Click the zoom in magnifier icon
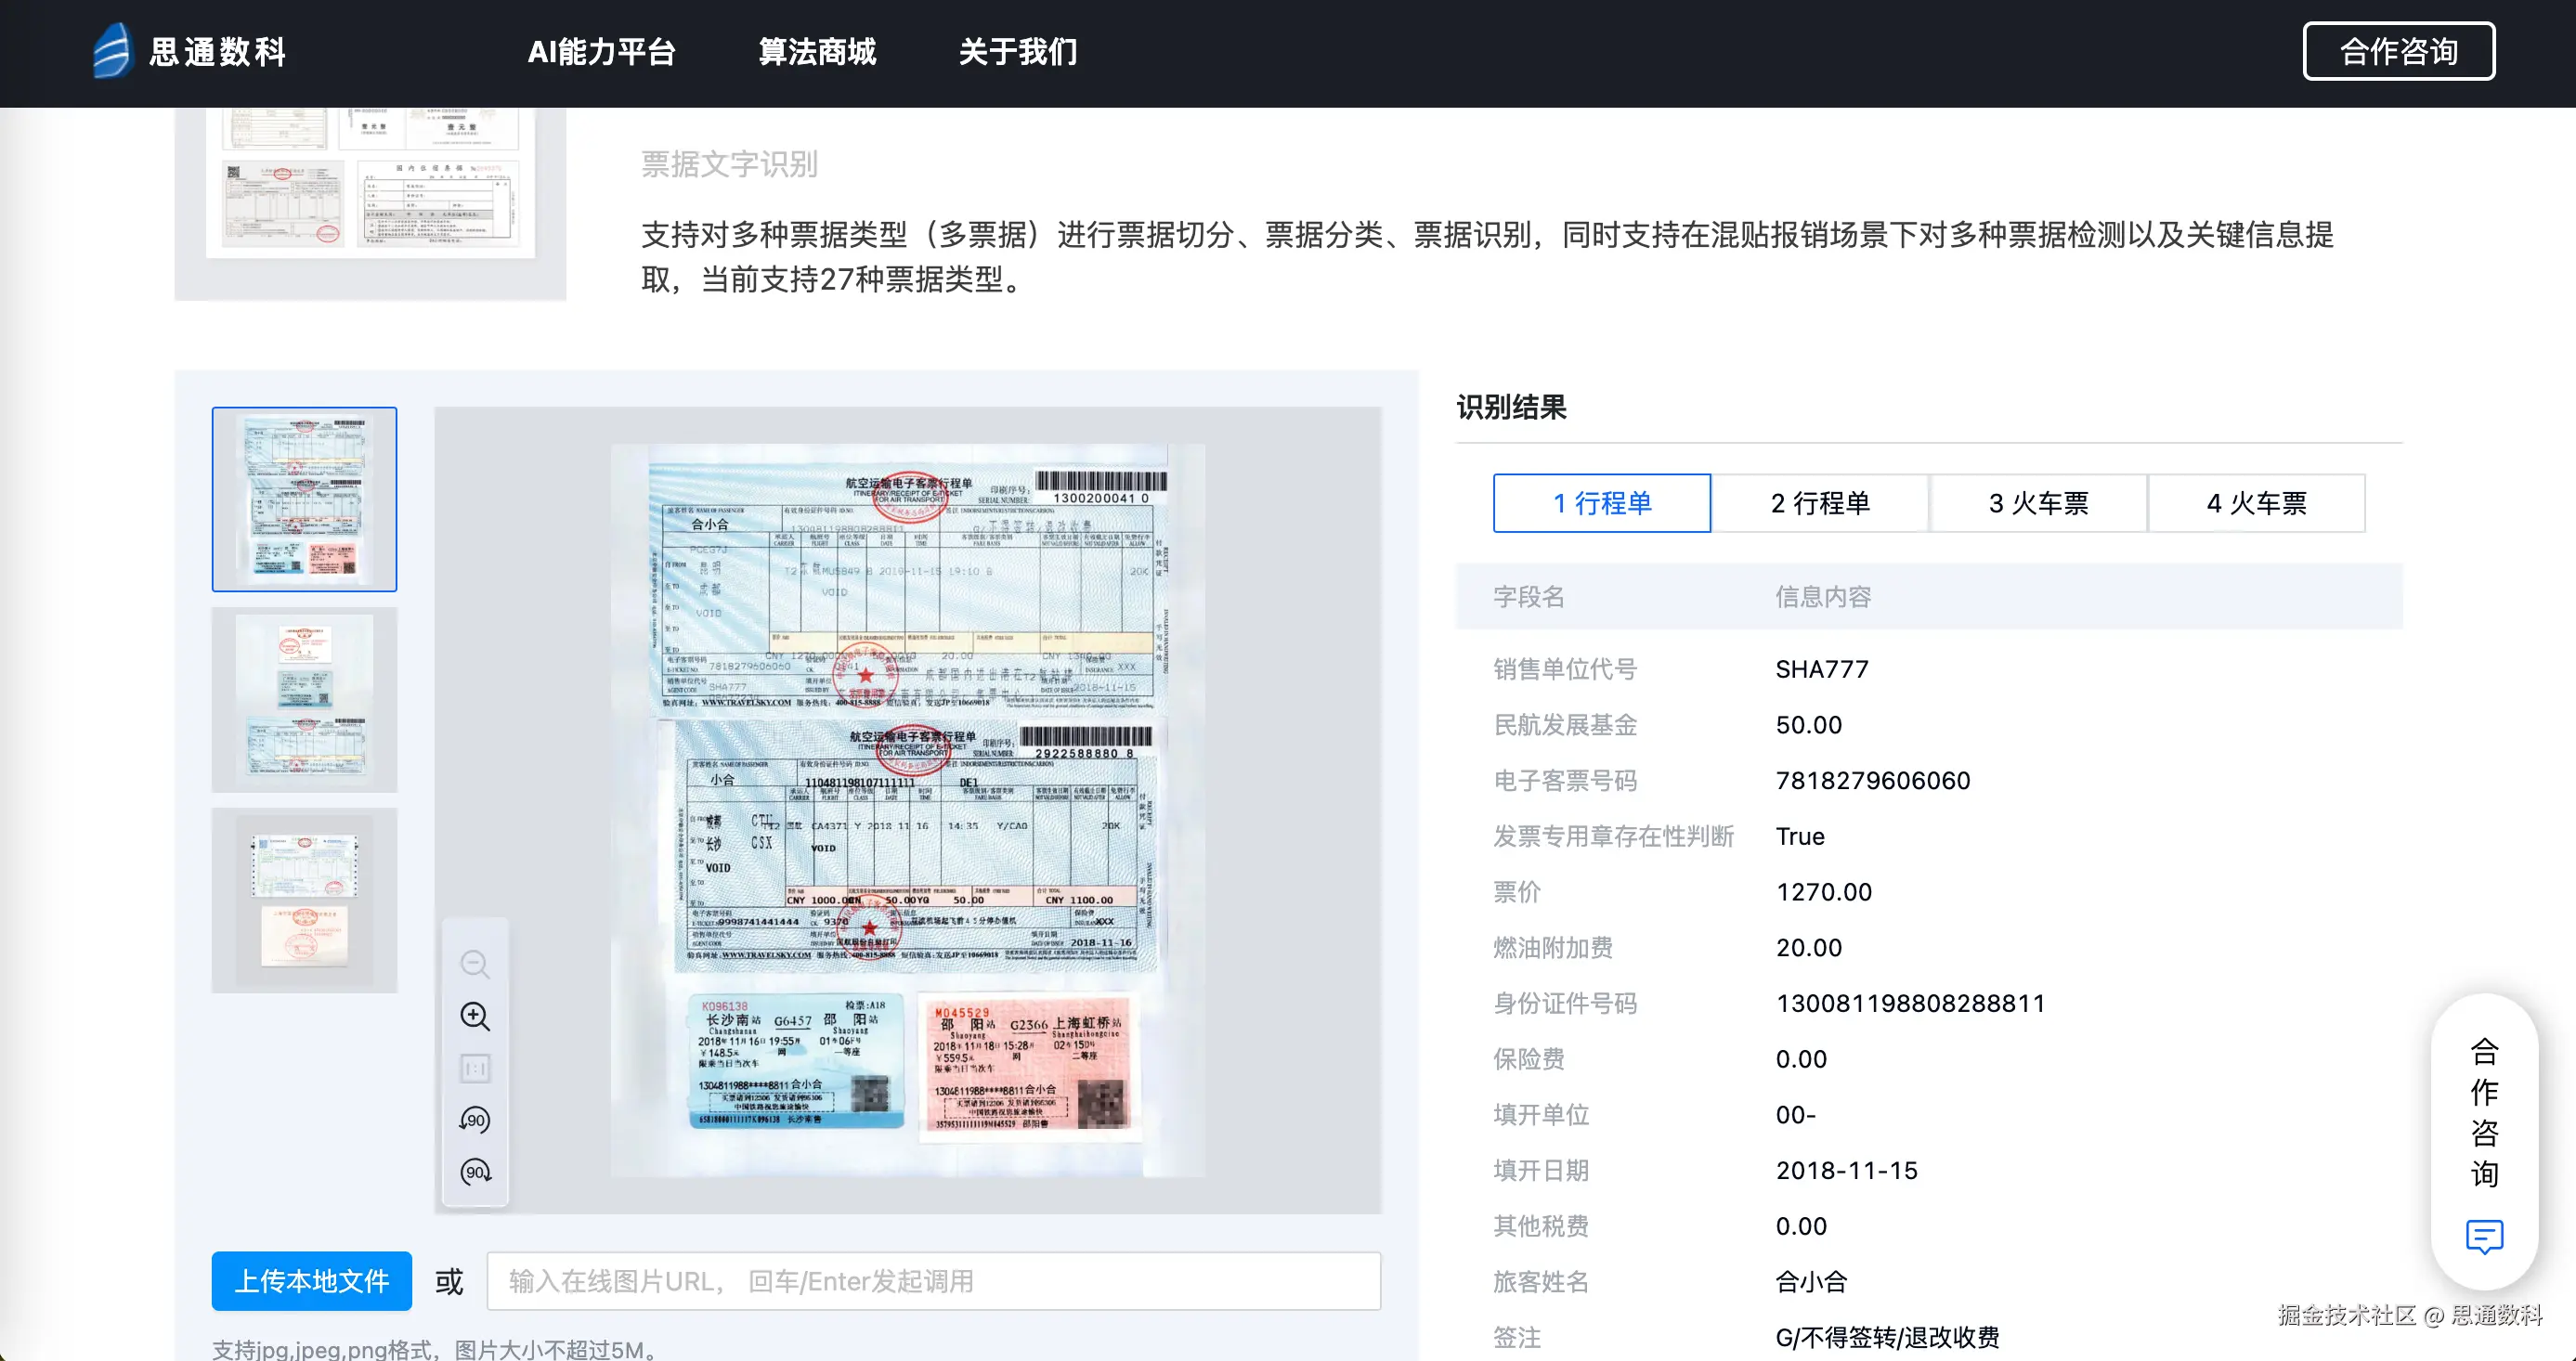This screenshot has height=1361, width=2576. coord(475,1016)
